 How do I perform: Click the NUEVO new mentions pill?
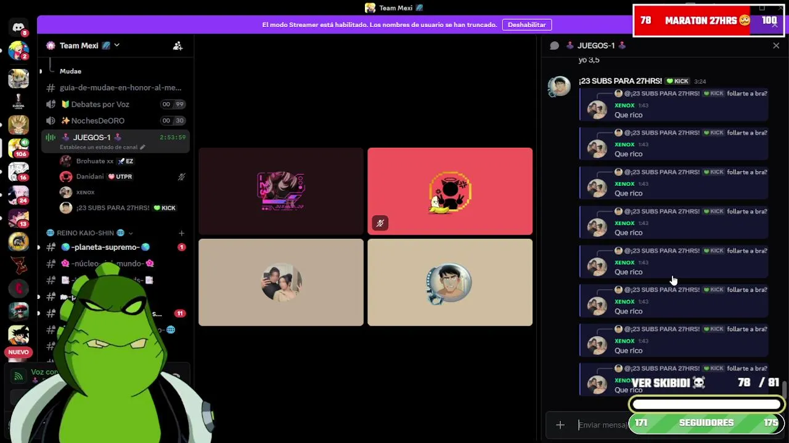point(18,352)
